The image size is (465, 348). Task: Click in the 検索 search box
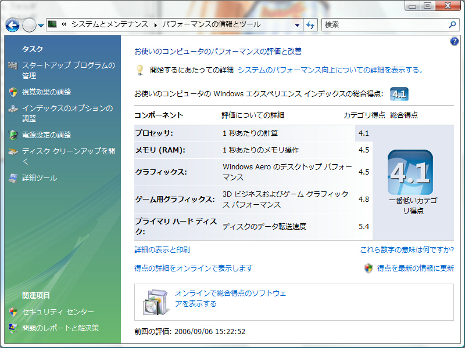384,25
